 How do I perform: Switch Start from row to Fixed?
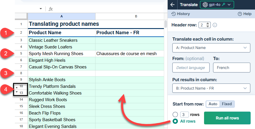coord(227,104)
